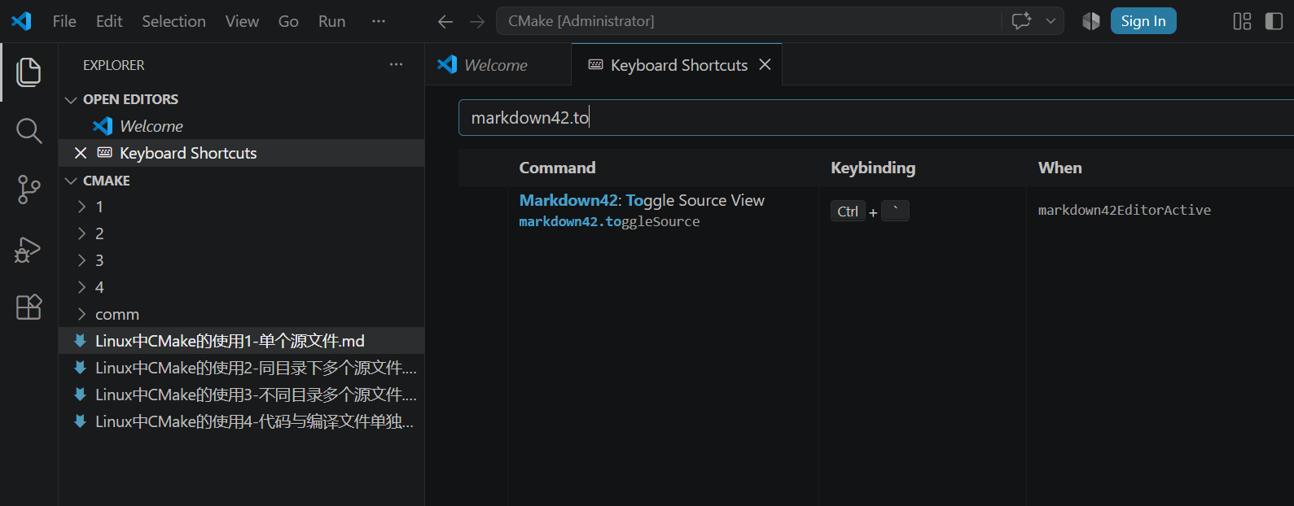
Task: Collapse the OPEN EDITORS section
Action: pyautogui.click(x=241, y=99)
